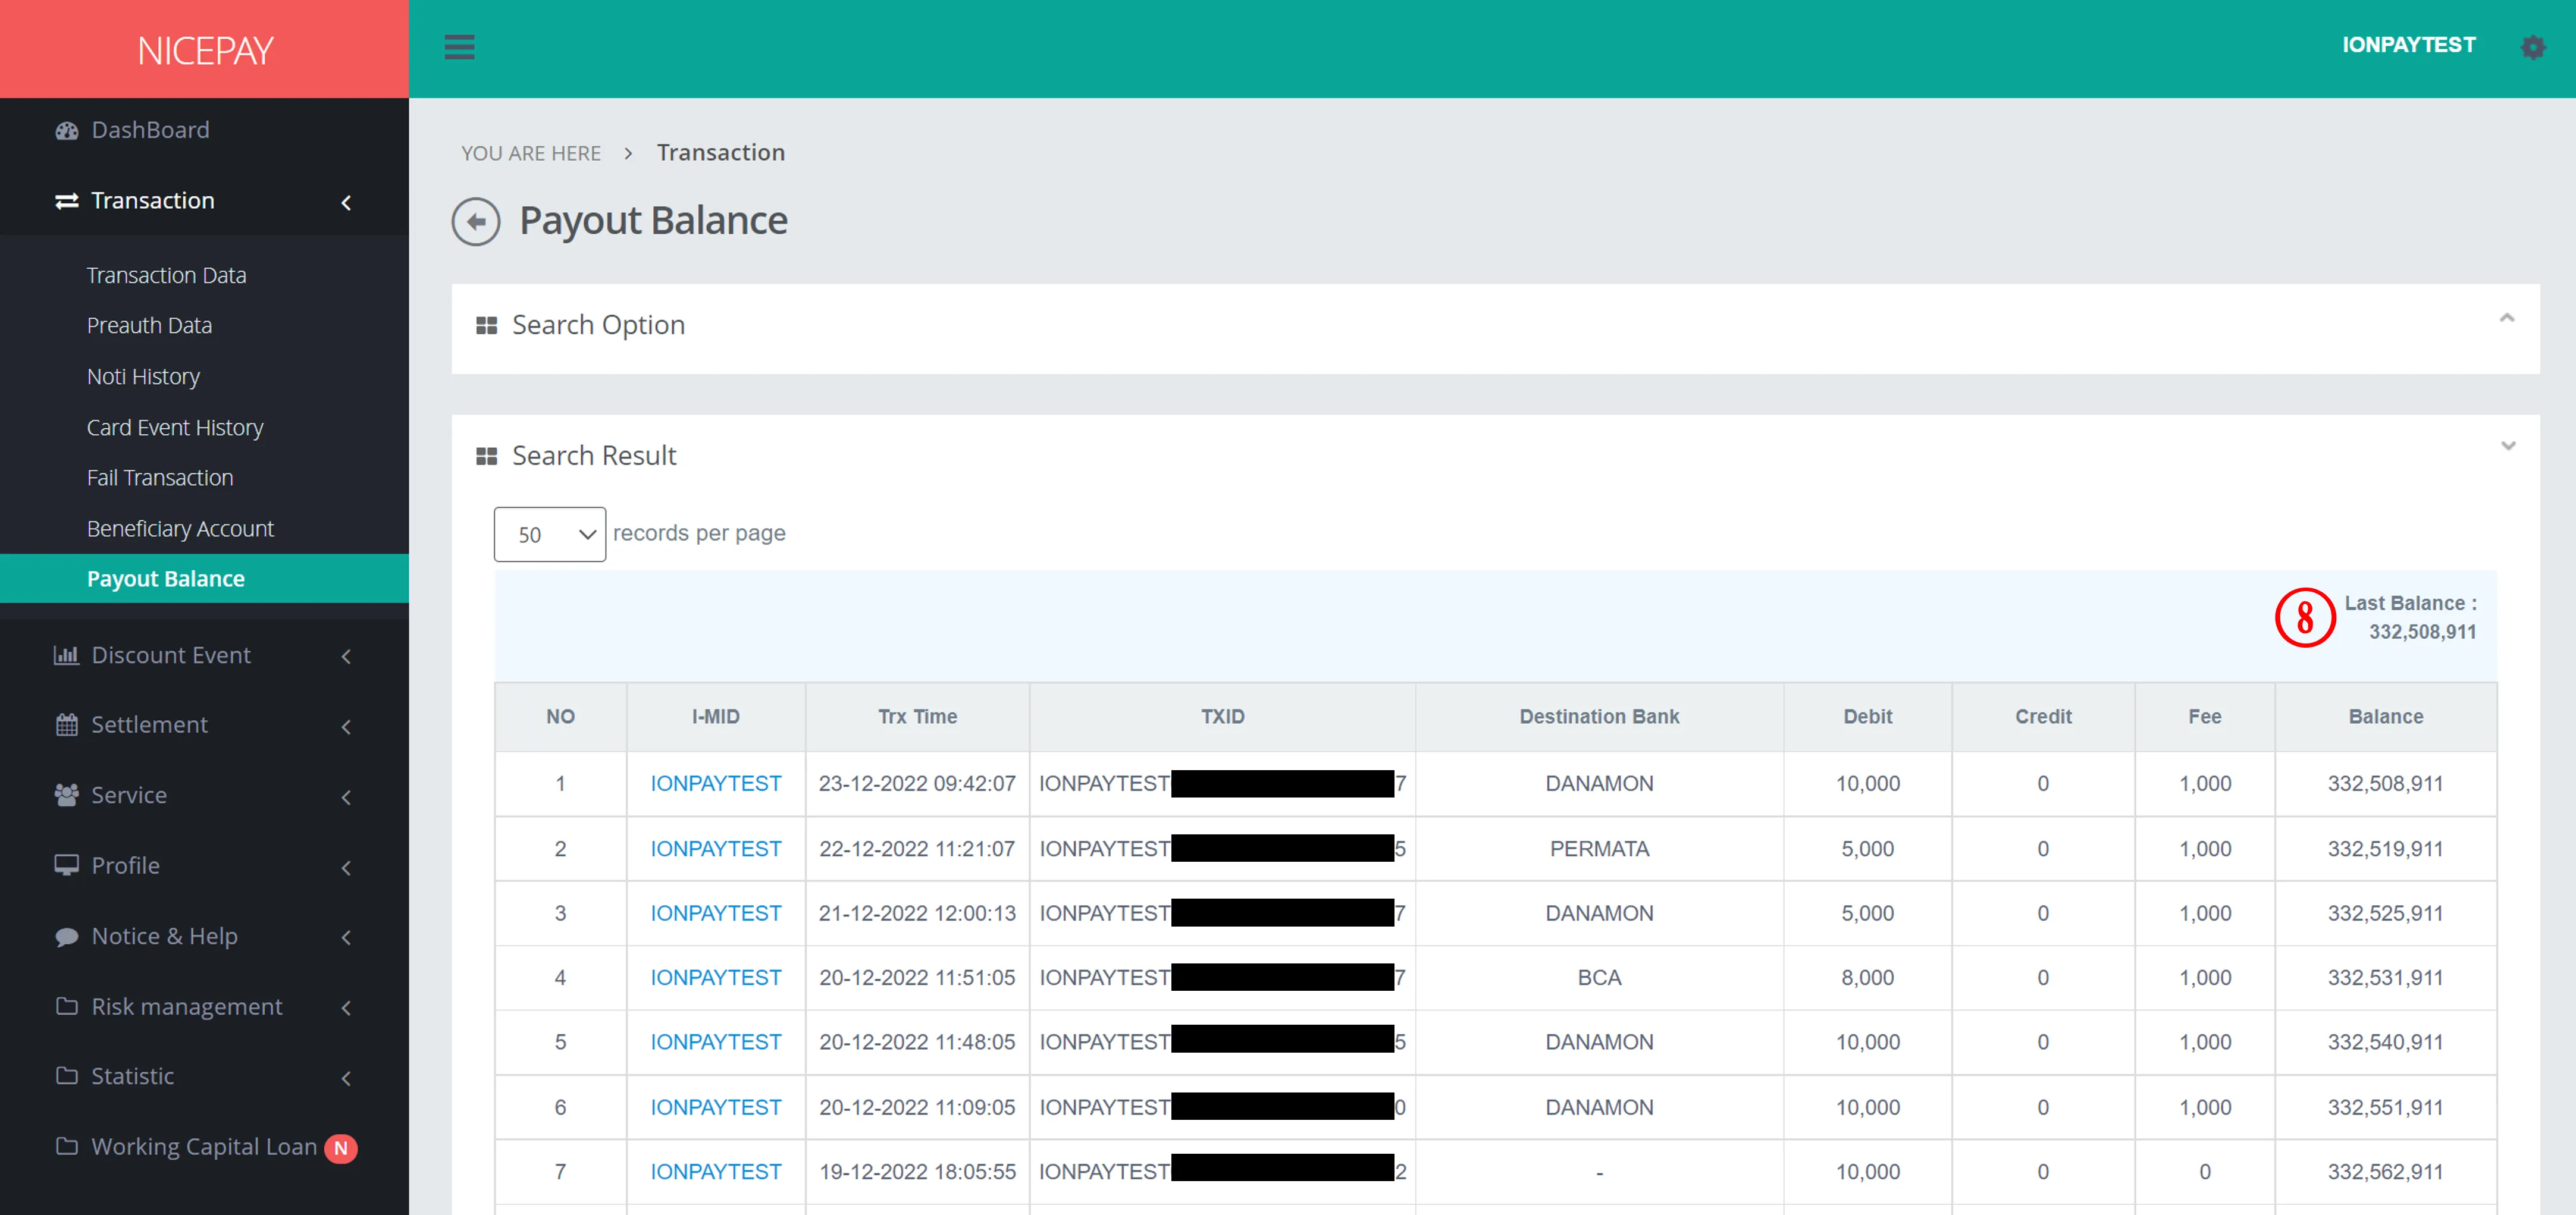The height and width of the screenshot is (1215, 2576).
Task: Click the 23-12-2022 09:42:07 timestamp
Action: [x=917, y=784]
